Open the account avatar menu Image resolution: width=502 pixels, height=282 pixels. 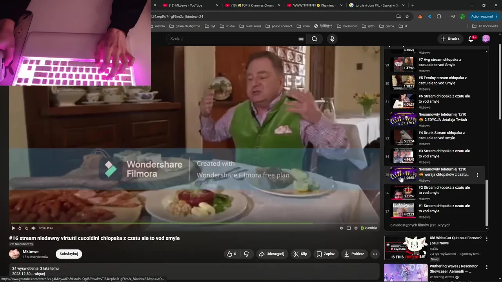click(x=486, y=39)
